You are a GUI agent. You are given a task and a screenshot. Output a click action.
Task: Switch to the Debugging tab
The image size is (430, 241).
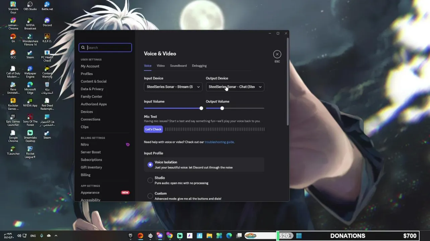tap(199, 66)
